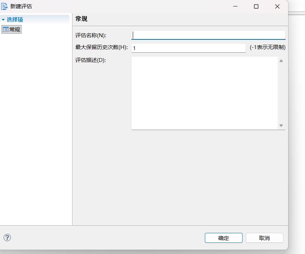Click the 选择项 header label
The image size is (305, 254).
15,20
